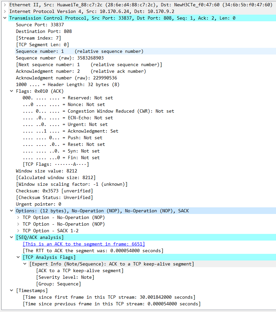The width and height of the screenshot is (276, 312).
Task: Collapse the Expert Info Note/Sequence entry
Action: pyautogui.click(x=25, y=264)
